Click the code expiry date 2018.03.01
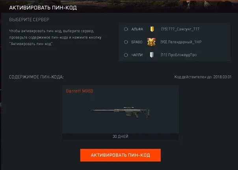 [x=222, y=77]
